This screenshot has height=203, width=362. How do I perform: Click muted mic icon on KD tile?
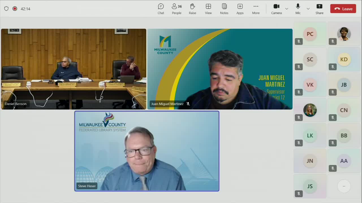[333, 67]
